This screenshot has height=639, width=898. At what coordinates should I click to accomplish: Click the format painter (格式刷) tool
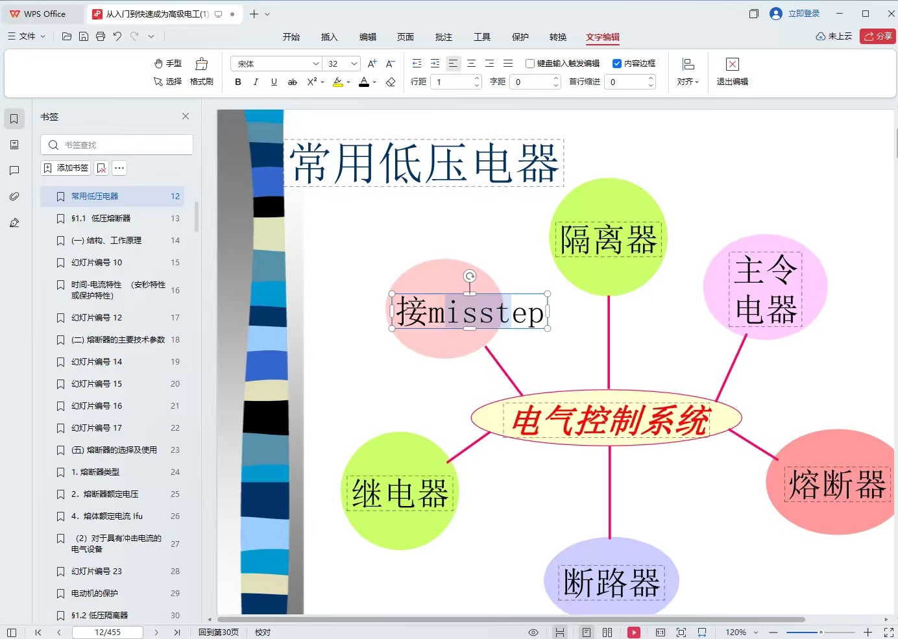[x=202, y=72]
